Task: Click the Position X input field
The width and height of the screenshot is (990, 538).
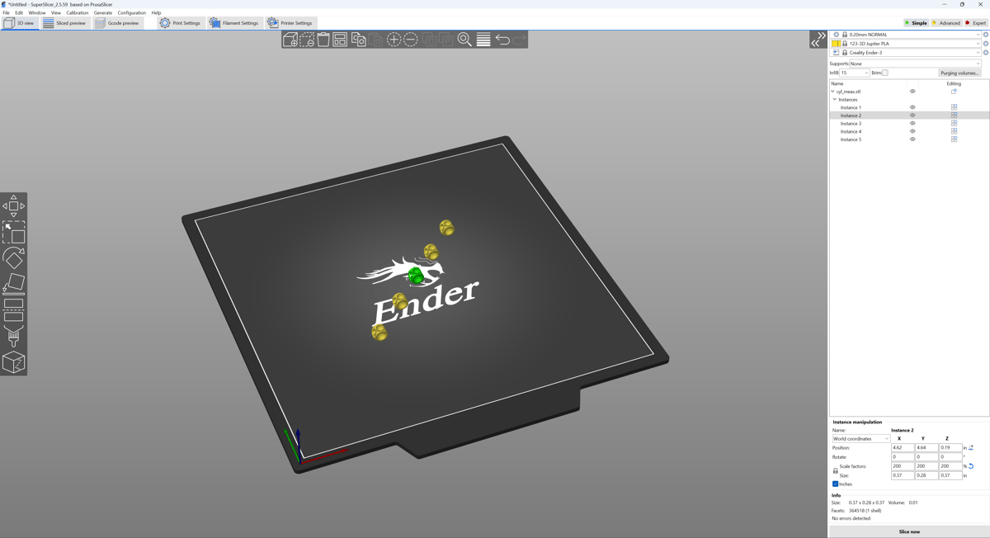Action: 903,448
